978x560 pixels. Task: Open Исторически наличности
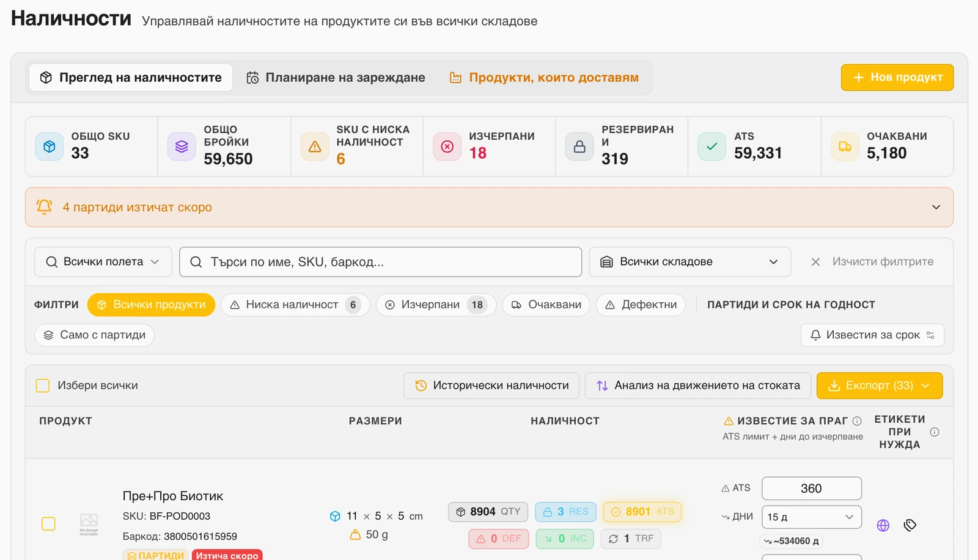491,385
